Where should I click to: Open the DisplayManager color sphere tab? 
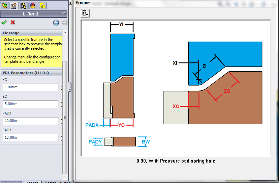[x=33, y=5]
